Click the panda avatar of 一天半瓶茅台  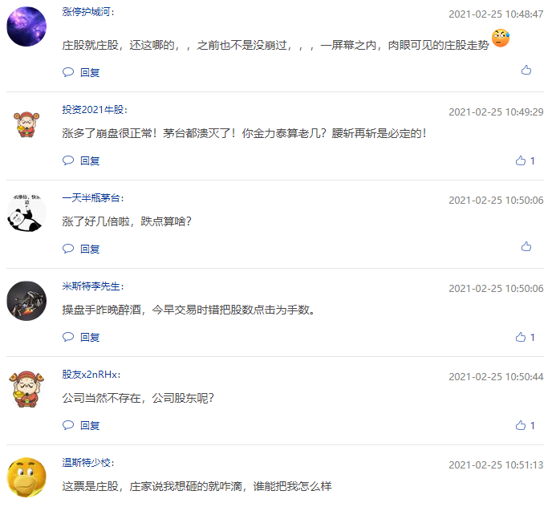pos(26,213)
